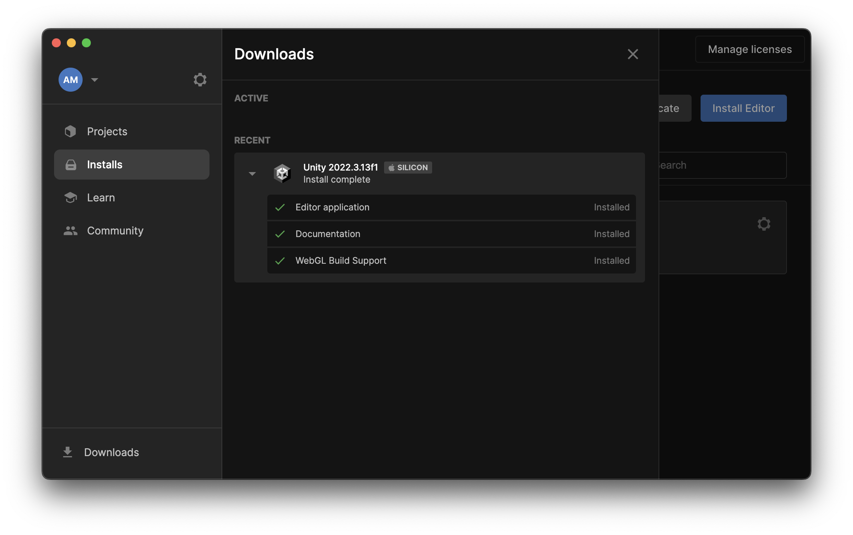Viewport: 853px width, 535px height.
Task: Open Unity Hub preferences via the gear icon
Action: tap(200, 79)
